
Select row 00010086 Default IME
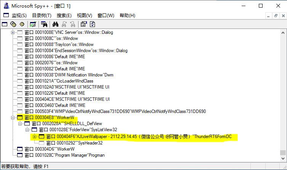pyautogui.click(x=55, y=57)
